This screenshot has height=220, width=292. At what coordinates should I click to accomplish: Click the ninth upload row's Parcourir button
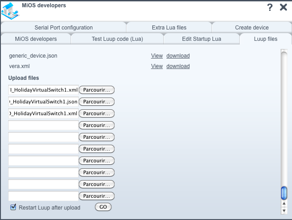coord(96,184)
